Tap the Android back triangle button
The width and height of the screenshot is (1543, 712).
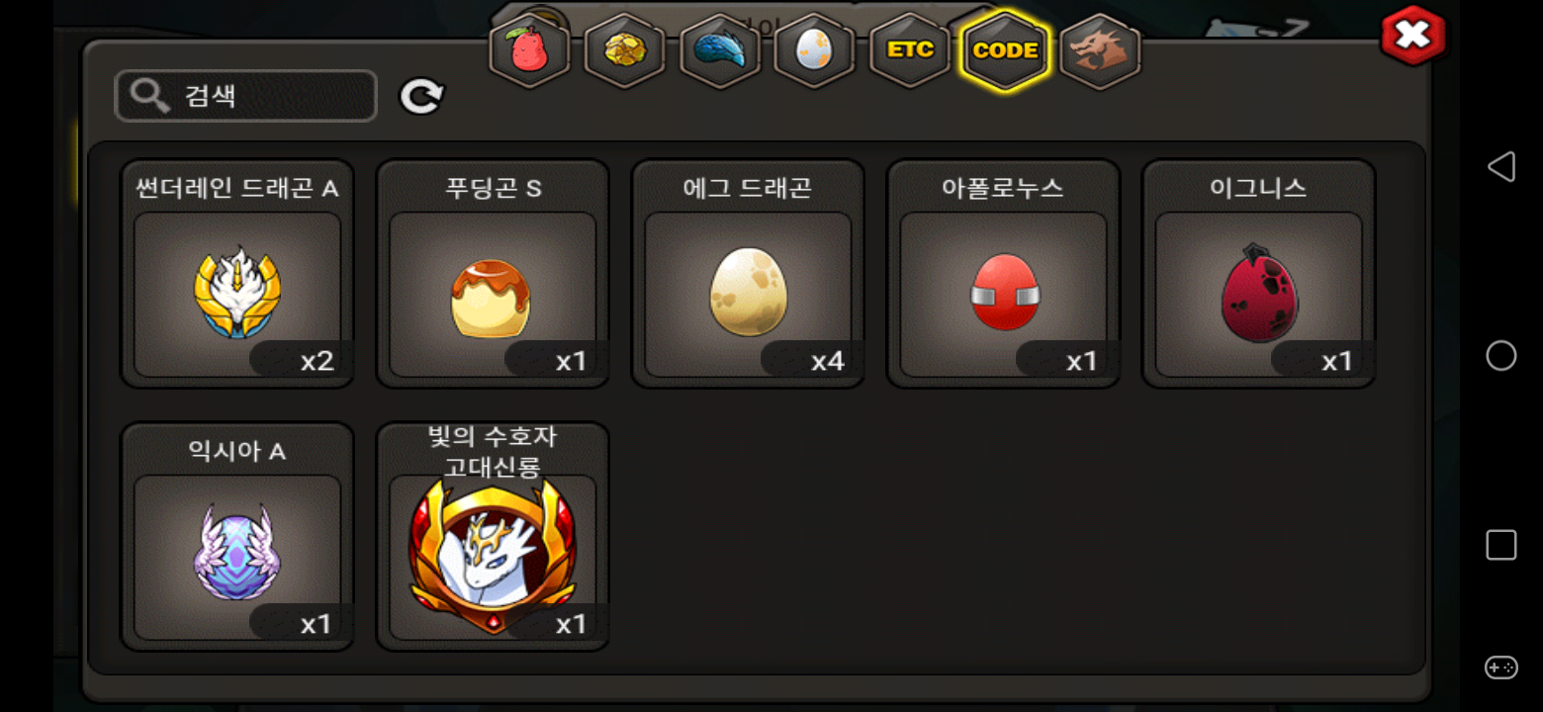(1501, 166)
